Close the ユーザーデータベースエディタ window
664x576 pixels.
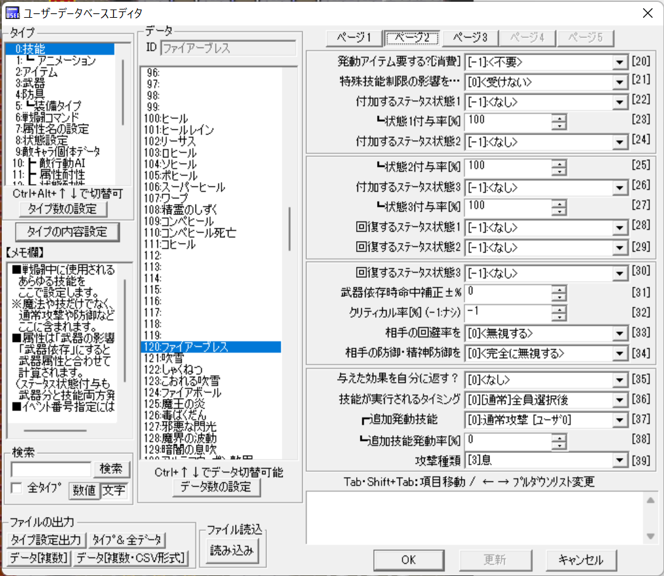(647, 13)
